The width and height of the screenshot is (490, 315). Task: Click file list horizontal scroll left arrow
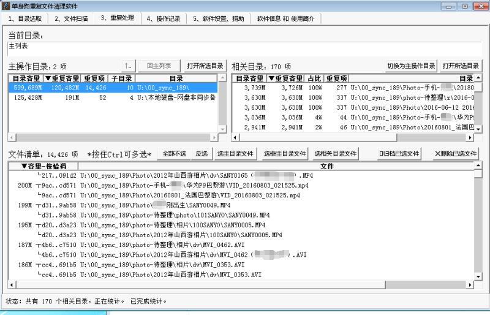click(x=12, y=284)
